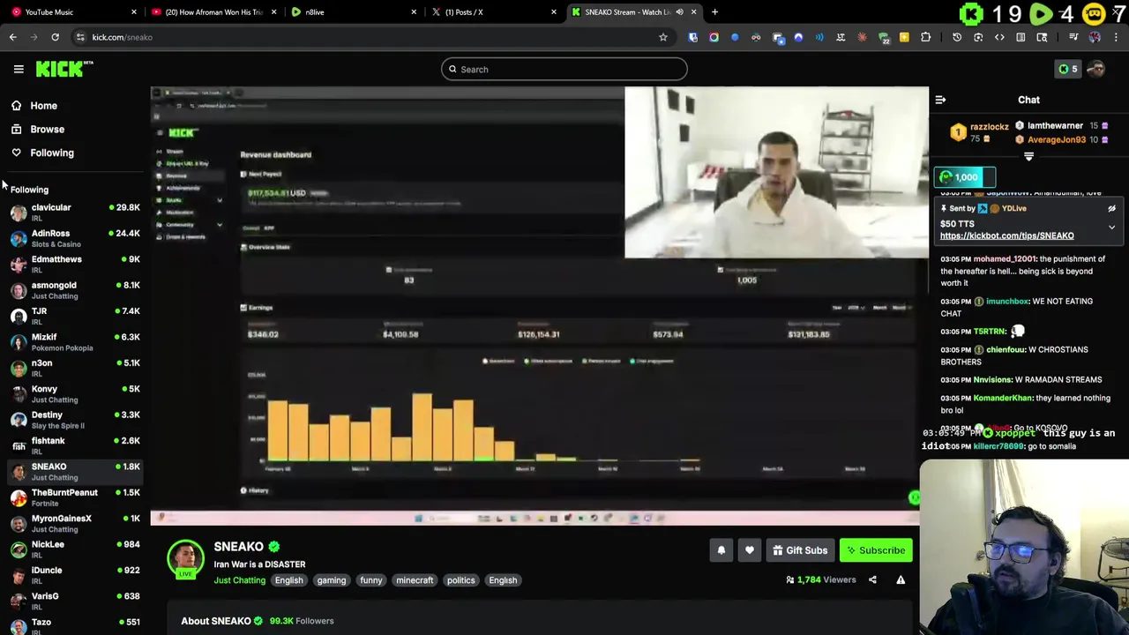Screen dimensions: 1129x635
Task: Switch to the Posts / X tab
Action: [492, 11]
